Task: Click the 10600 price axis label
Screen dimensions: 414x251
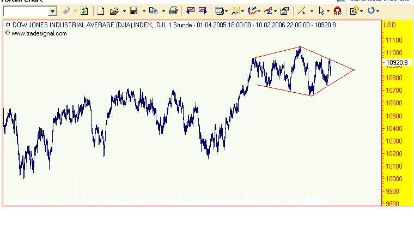Action: tap(394, 103)
